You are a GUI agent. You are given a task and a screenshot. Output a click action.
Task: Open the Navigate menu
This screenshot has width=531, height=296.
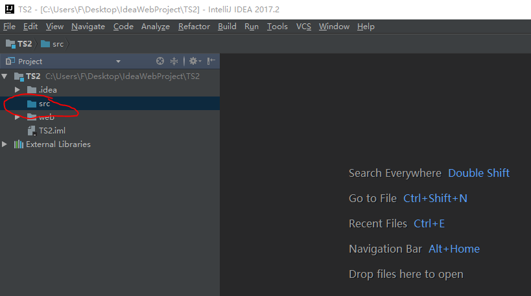click(x=88, y=27)
